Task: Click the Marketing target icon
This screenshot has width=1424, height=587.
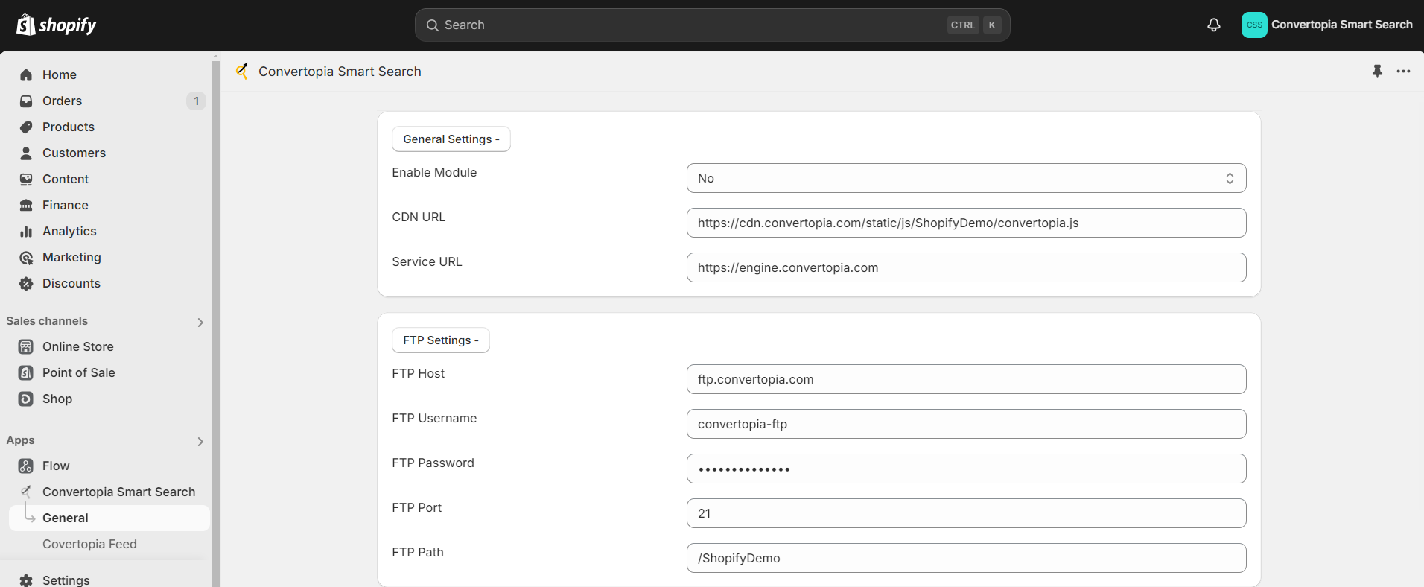Action: point(26,258)
